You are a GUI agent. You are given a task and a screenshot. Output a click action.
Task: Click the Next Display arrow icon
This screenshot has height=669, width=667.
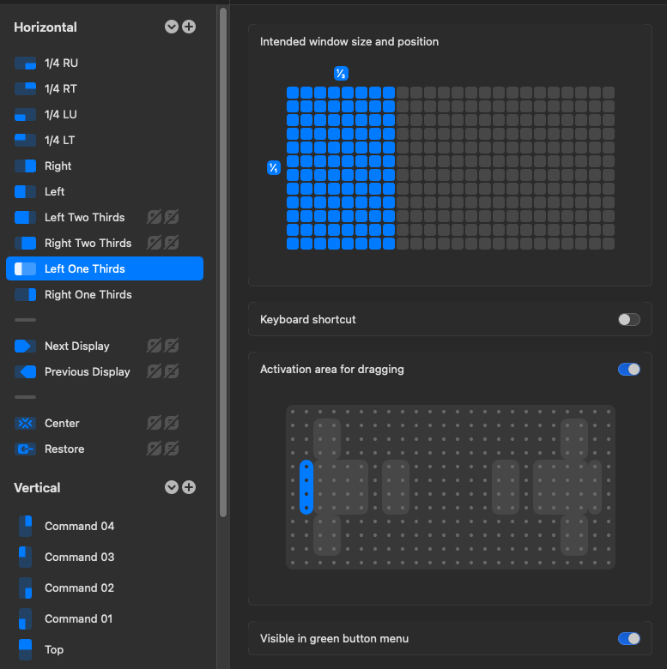coord(26,347)
